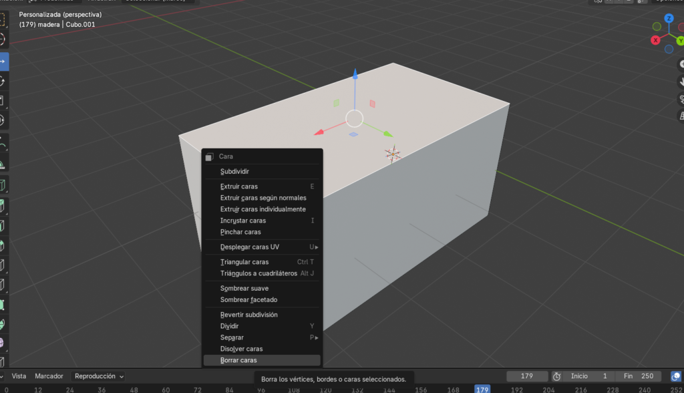
Task: Choose Extruir caras individualmente
Action: click(x=262, y=209)
